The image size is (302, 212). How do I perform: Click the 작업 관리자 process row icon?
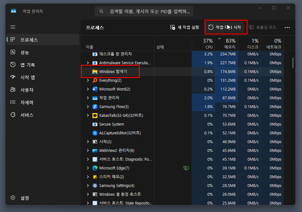[x=95, y=98]
